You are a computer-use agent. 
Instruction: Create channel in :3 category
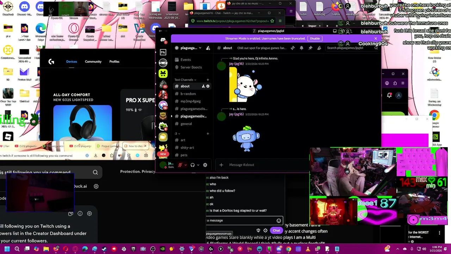(x=208, y=134)
